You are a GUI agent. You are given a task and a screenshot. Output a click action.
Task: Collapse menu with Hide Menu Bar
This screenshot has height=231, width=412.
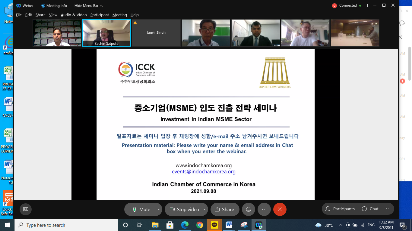(89, 5)
